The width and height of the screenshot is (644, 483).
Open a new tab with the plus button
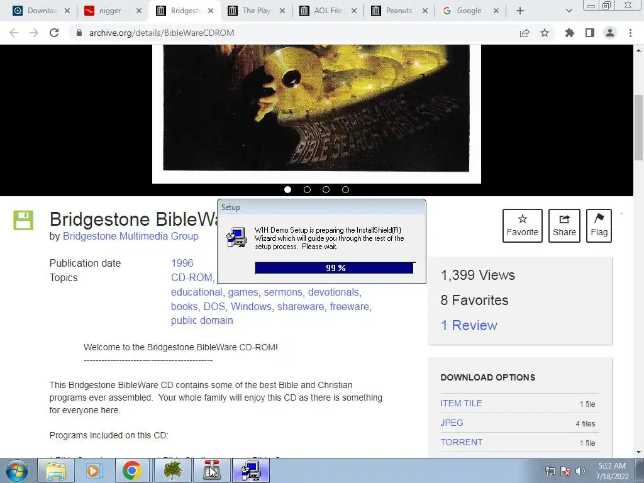pyautogui.click(x=520, y=11)
